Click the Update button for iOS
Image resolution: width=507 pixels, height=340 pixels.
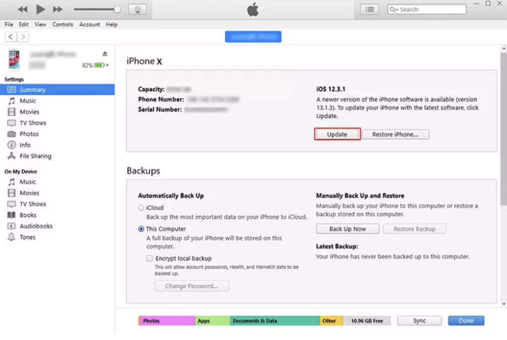337,134
